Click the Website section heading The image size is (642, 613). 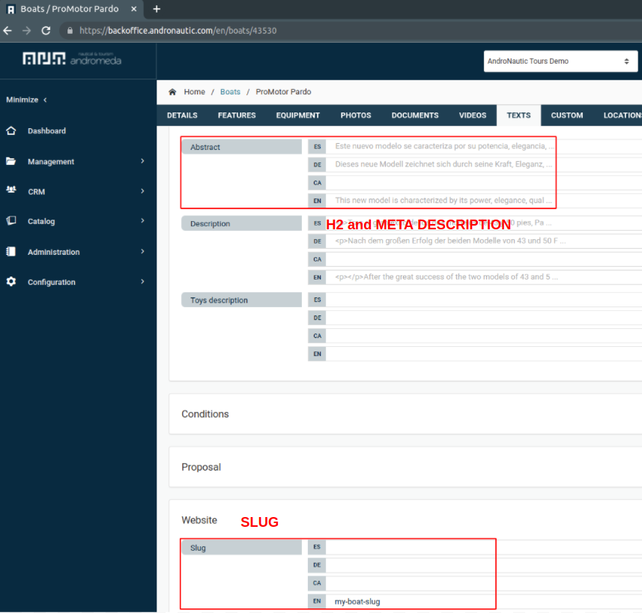(x=199, y=520)
